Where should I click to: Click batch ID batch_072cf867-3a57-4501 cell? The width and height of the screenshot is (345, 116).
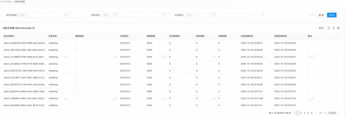(x=25, y=78)
